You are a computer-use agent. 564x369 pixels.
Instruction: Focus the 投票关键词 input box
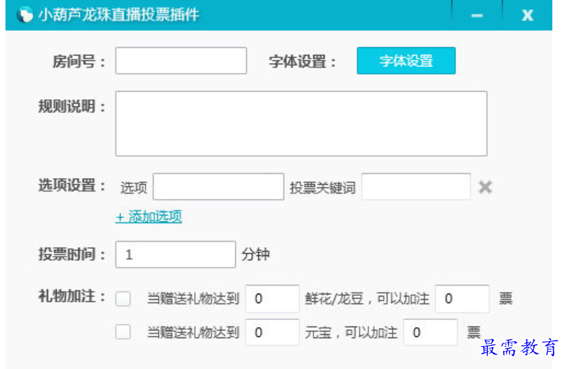(416, 187)
